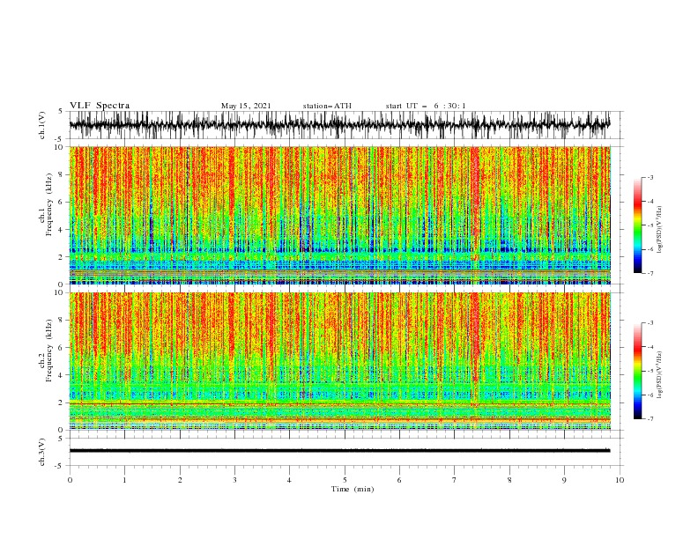This screenshot has width=698, height=539.
Task: Click the "ch.3(V)" waveform axis label
Action: (x=42, y=452)
